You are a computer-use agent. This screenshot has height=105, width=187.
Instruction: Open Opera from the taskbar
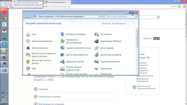pos(4,12)
